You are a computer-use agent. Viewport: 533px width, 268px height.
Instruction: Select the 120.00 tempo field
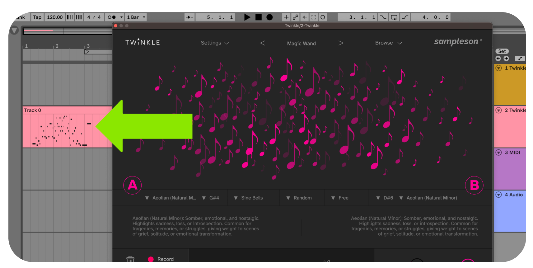[x=55, y=17]
